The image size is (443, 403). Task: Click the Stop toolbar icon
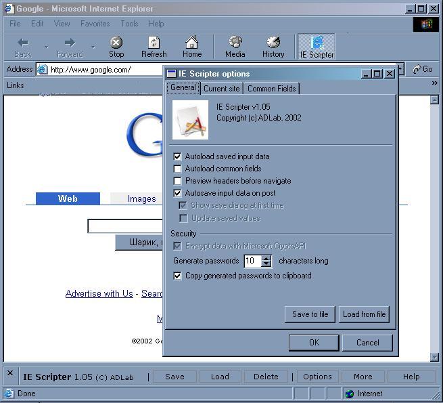pyautogui.click(x=116, y=43)
